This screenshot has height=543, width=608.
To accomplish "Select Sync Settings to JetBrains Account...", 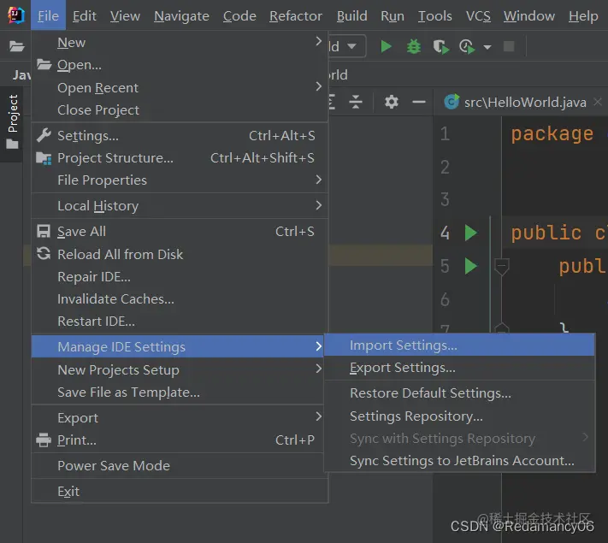I will coord(459,461).
